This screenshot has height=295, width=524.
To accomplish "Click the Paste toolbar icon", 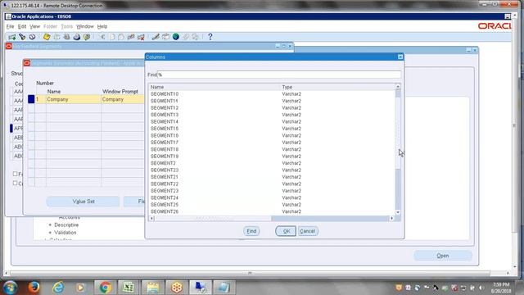I will [121, 37].
